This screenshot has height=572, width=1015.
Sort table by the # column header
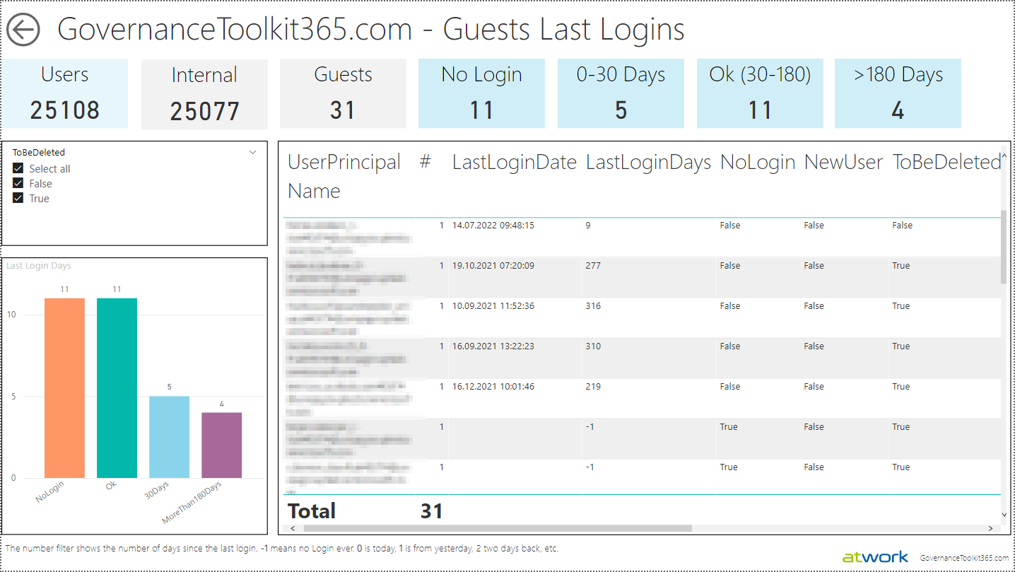[x=425, y=163]
